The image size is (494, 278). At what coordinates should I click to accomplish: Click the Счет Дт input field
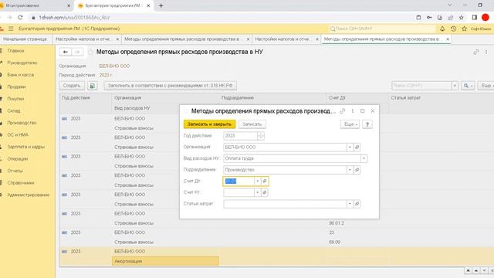239,181
